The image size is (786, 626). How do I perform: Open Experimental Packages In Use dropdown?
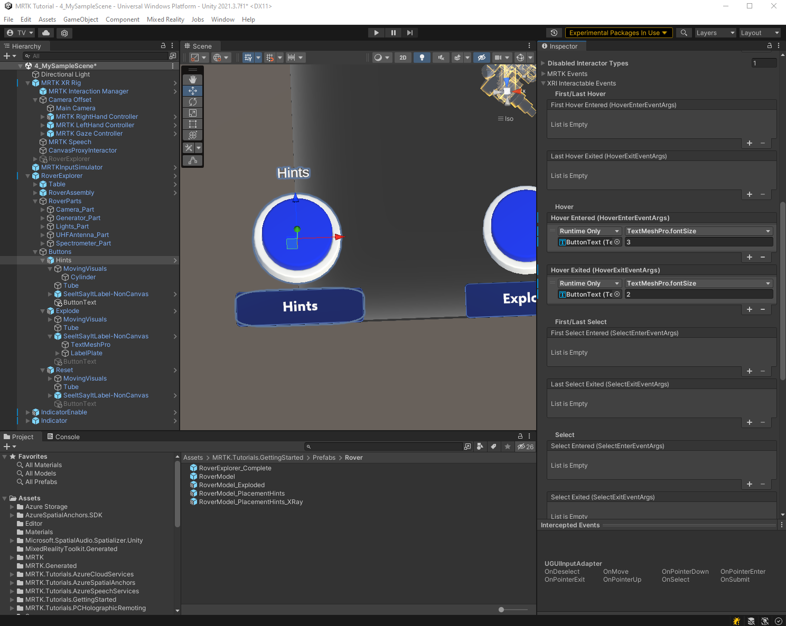(x=619, y=33)
